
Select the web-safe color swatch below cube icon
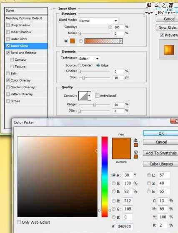(136, 156)
